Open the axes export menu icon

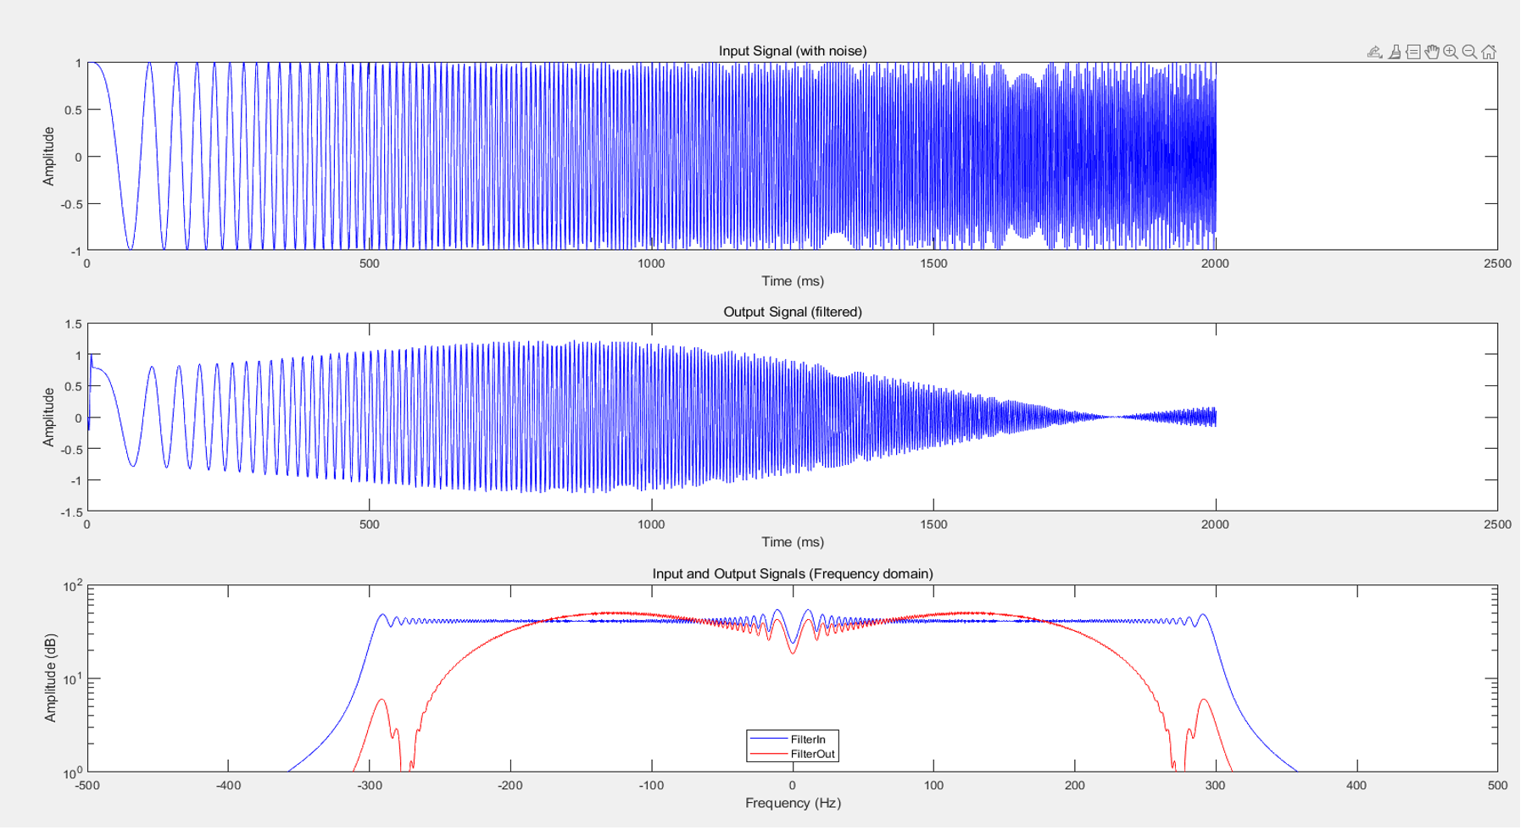[1374, 53]
